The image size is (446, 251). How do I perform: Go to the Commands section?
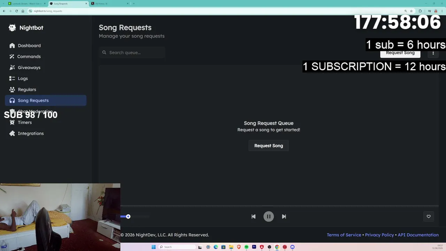tap(46, 56)
